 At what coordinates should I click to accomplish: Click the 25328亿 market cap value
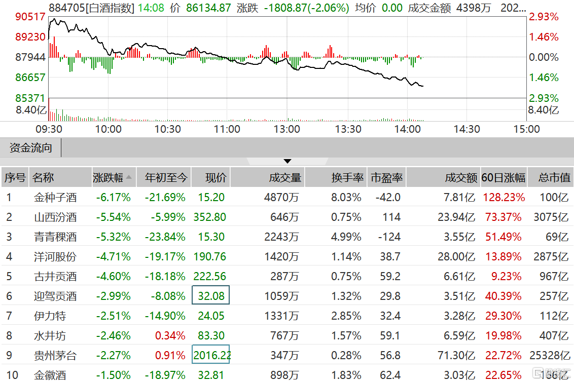click(550, 355)
